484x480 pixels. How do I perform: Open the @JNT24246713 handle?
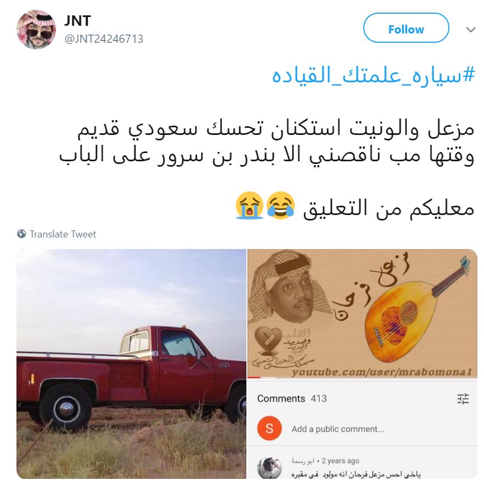104,39
